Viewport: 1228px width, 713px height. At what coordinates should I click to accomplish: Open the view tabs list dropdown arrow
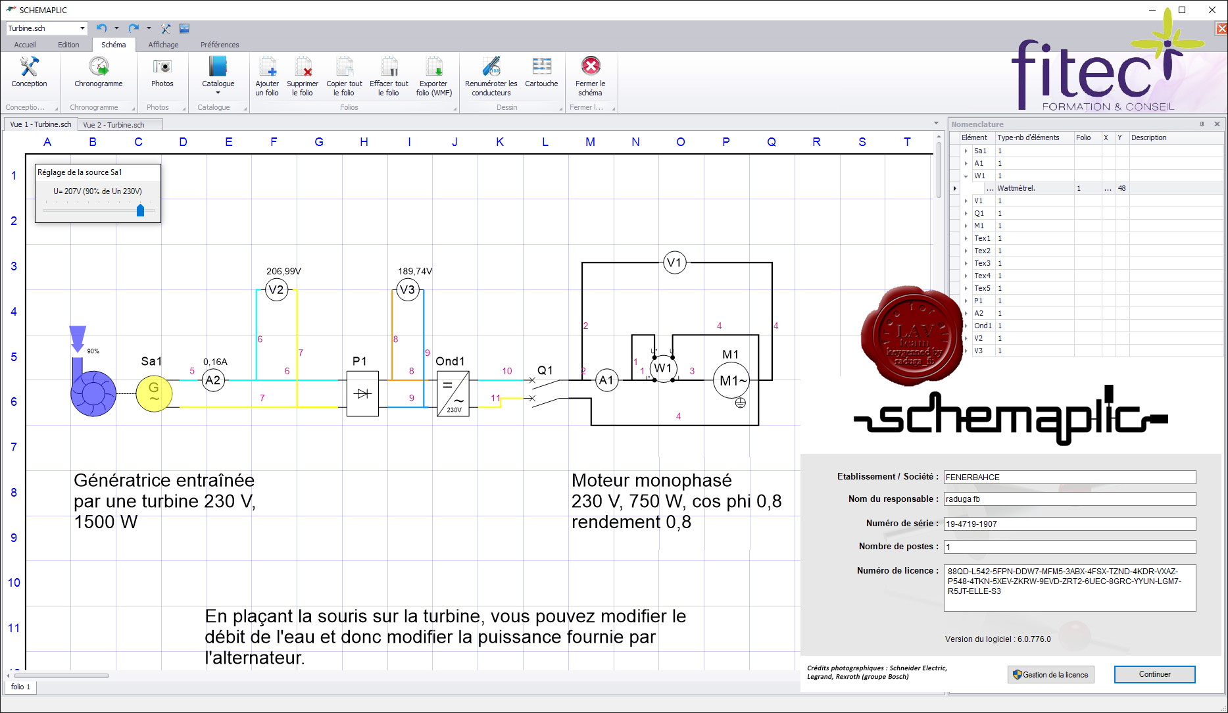(x=936, y=124)
